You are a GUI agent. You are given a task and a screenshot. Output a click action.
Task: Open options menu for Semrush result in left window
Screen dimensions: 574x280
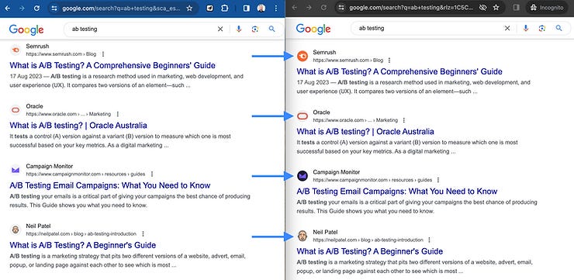(x=103, y=54)
